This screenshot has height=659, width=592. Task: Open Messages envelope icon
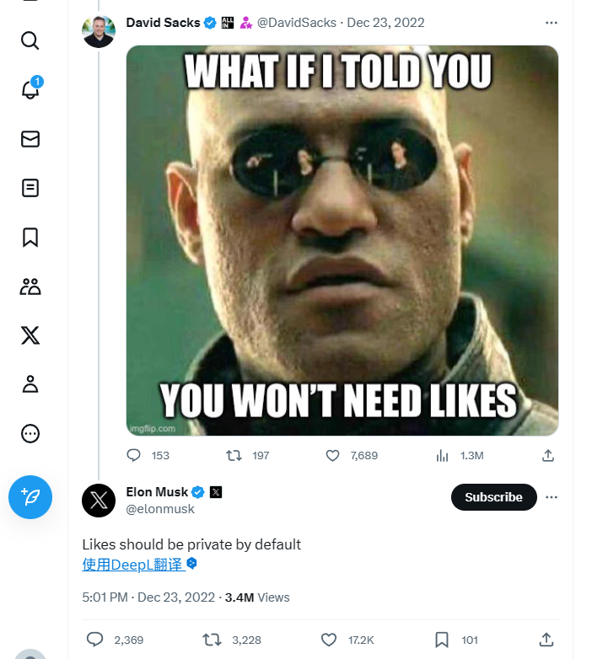[30, 139]
